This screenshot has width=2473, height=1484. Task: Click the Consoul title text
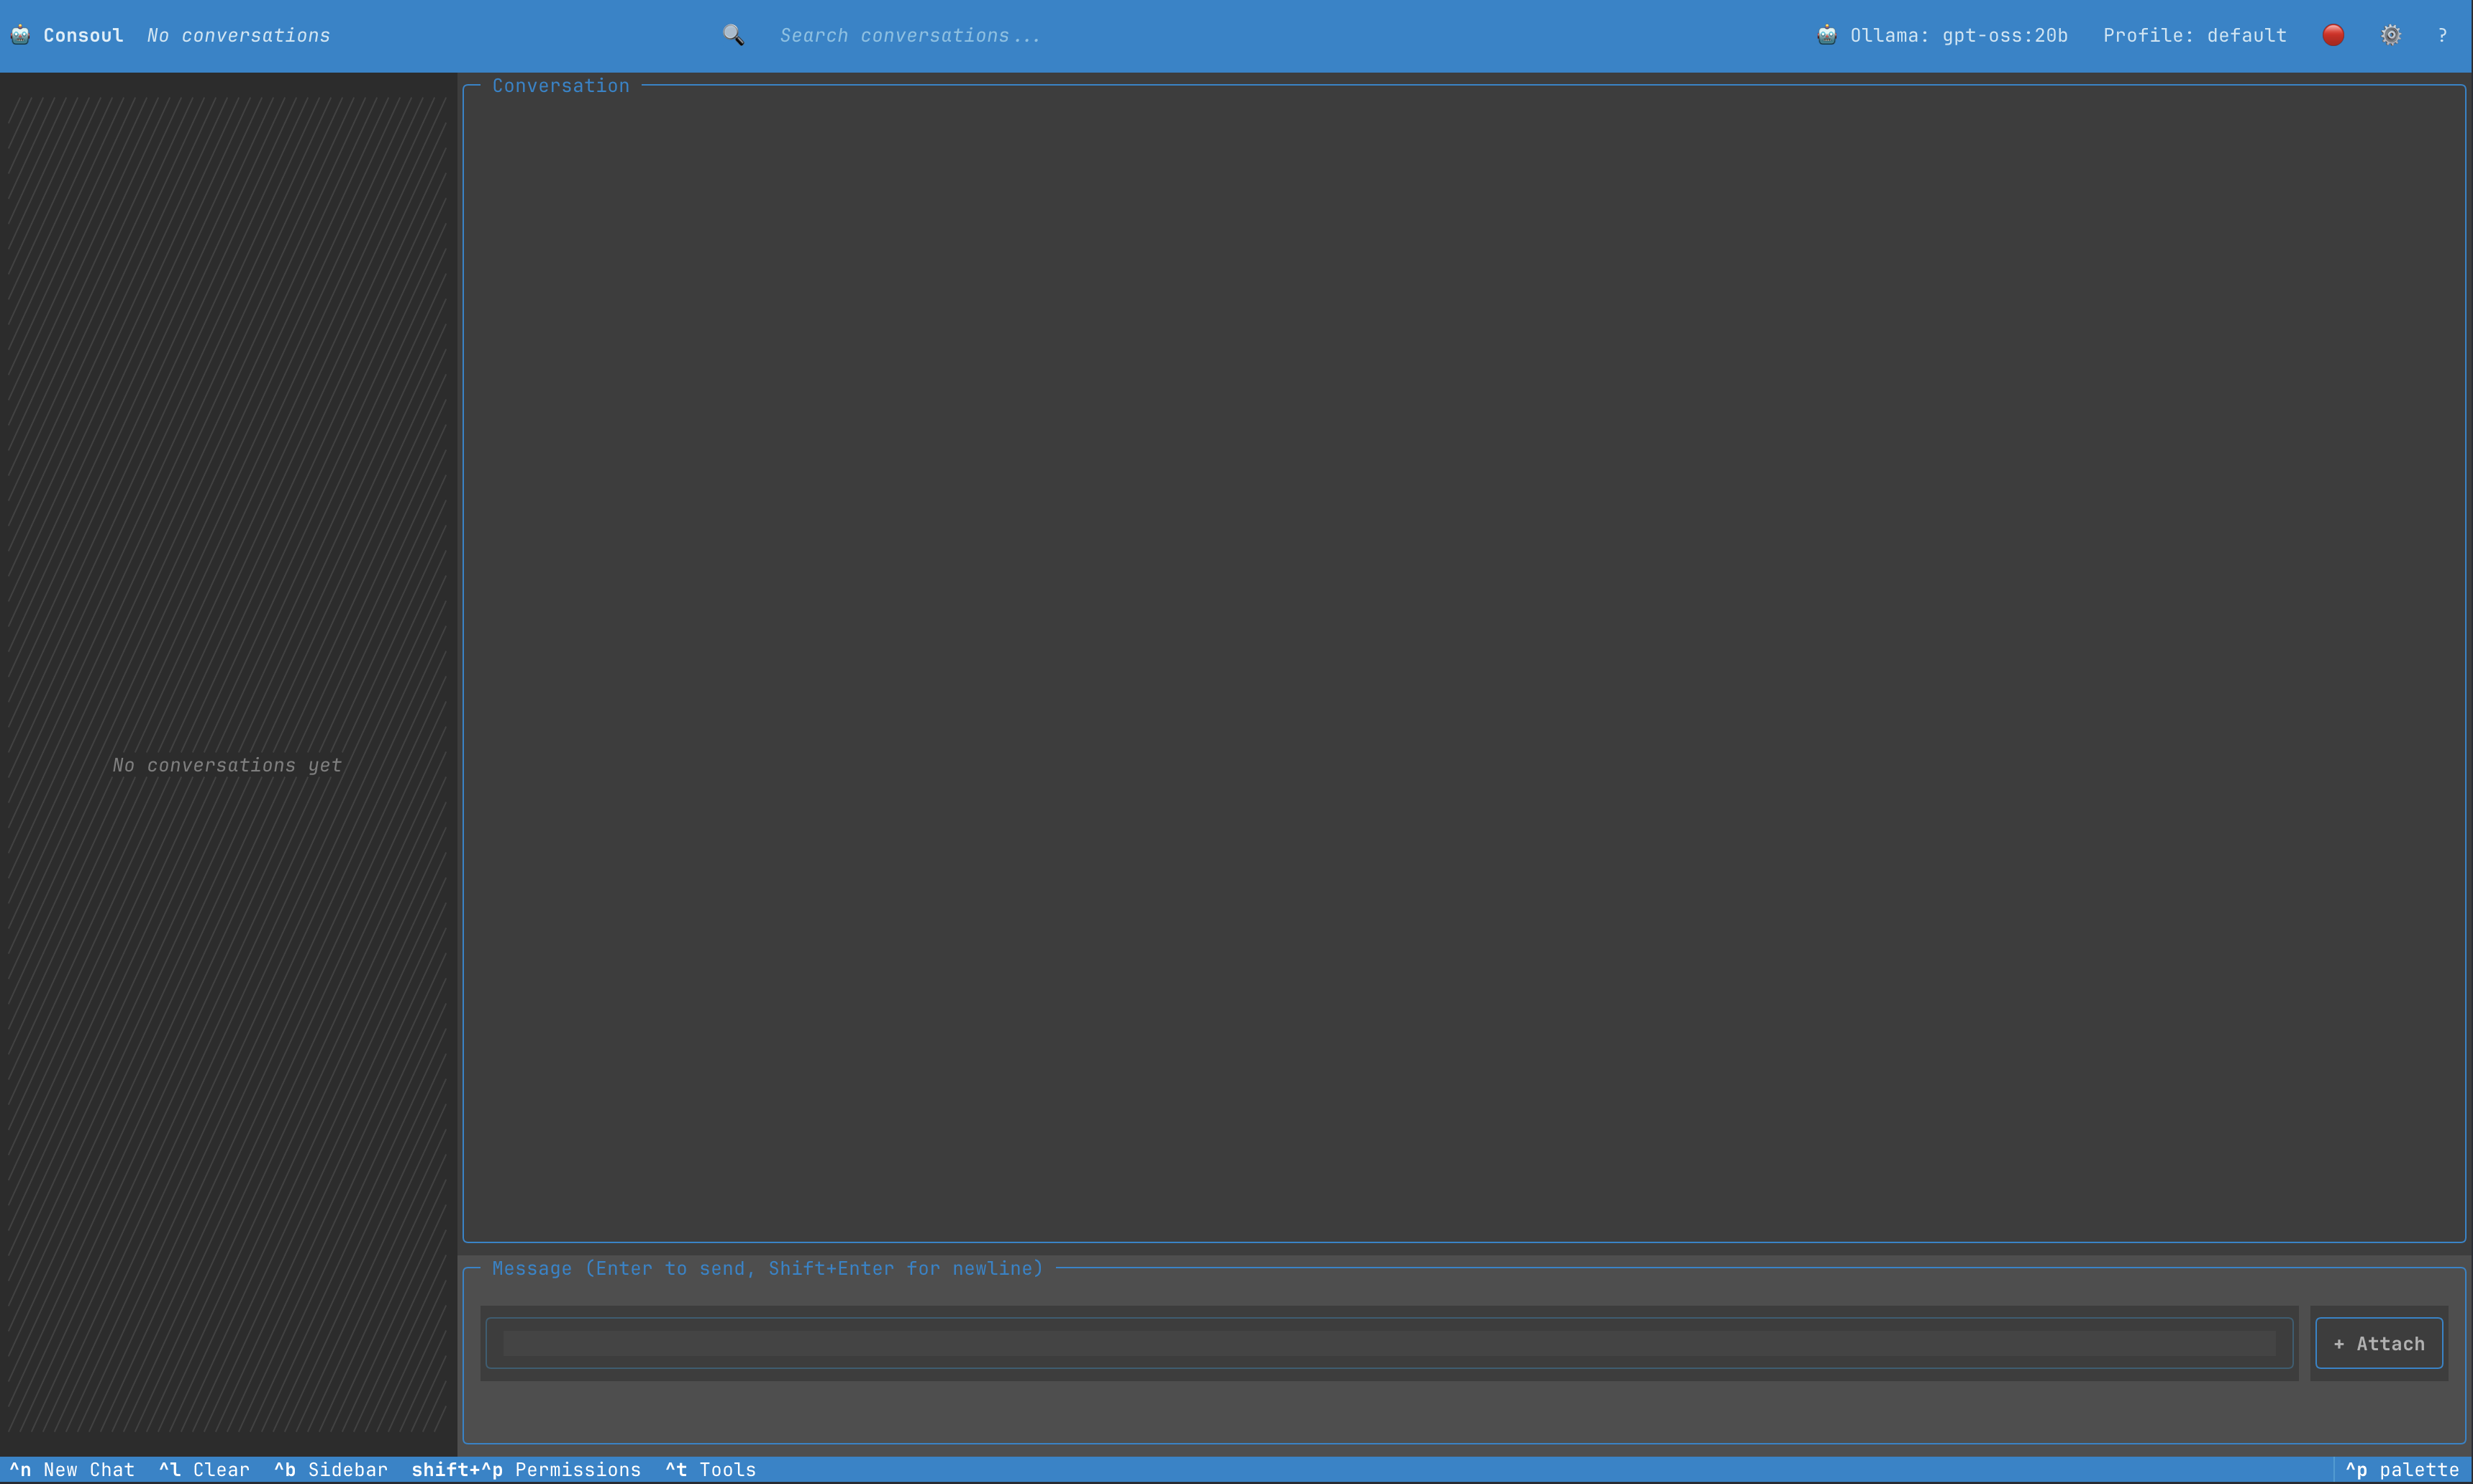tap(83, 35)
